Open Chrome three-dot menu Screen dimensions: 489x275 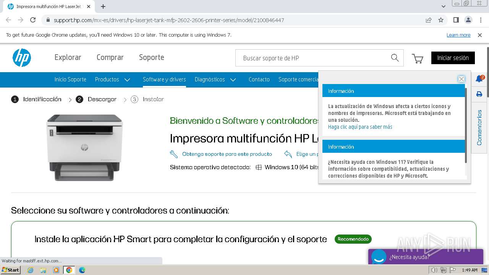[x=480, y=20]
